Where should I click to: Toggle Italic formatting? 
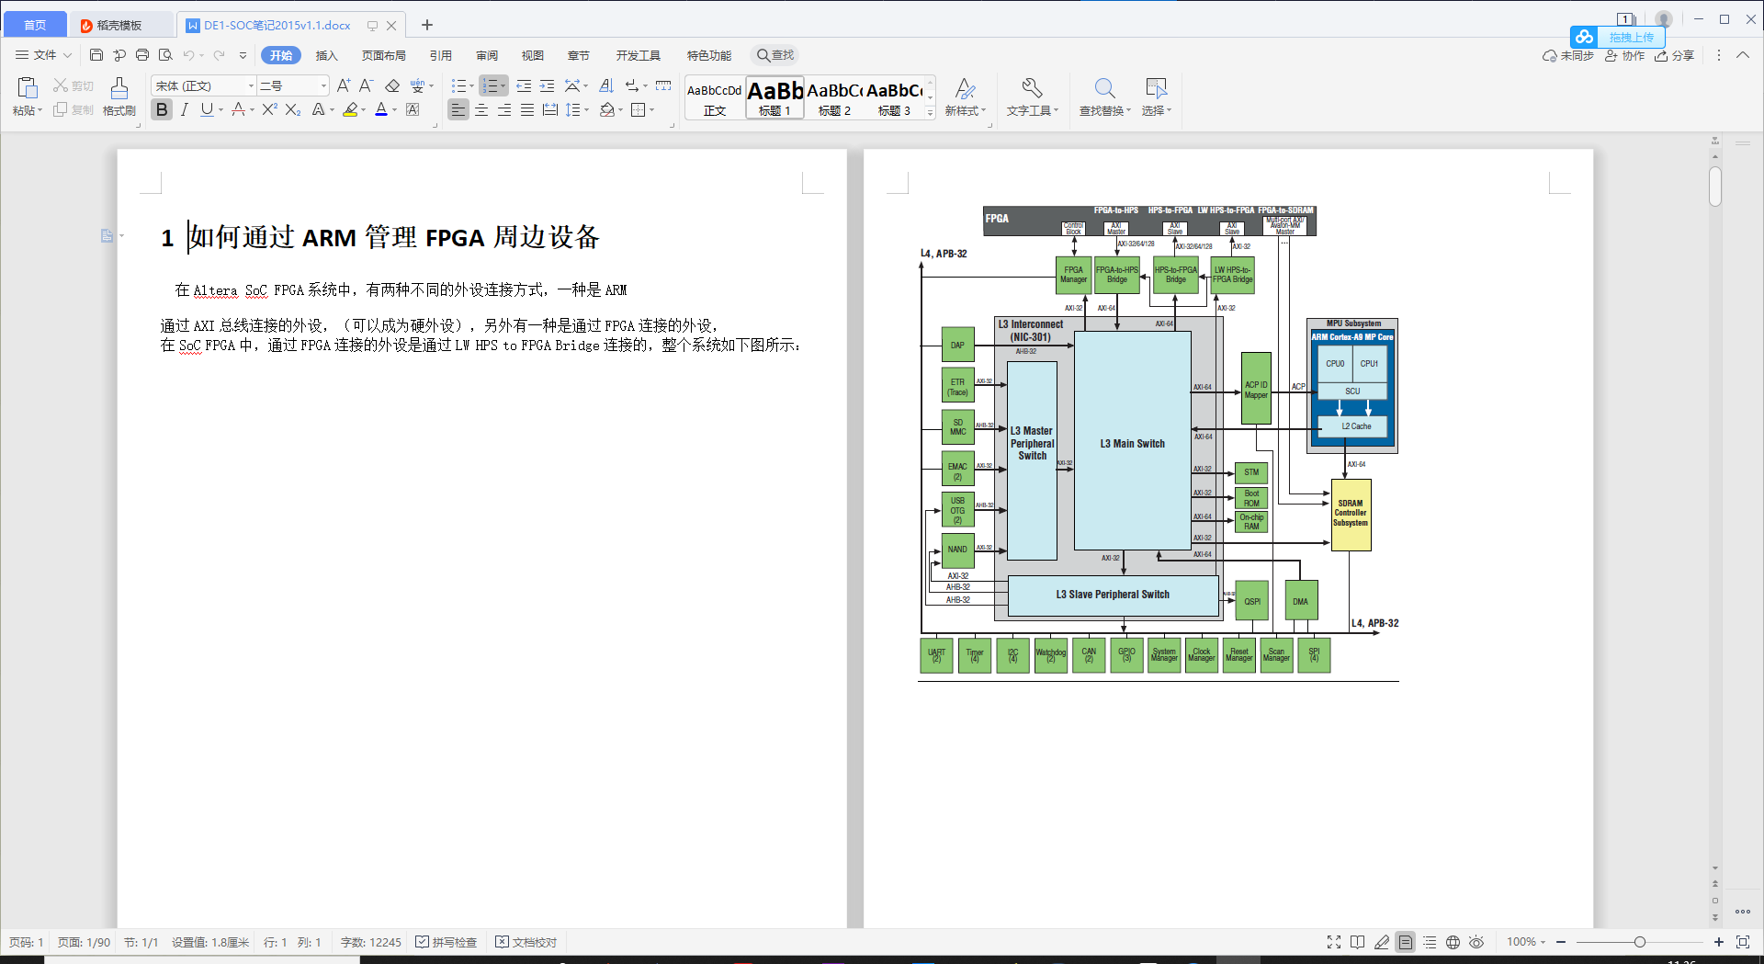185,109
